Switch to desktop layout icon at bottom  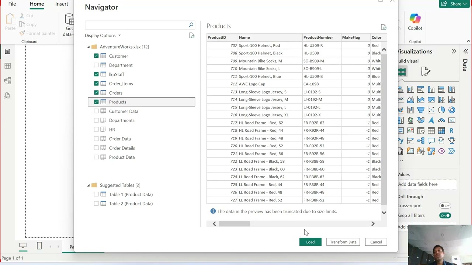[23, 246]
